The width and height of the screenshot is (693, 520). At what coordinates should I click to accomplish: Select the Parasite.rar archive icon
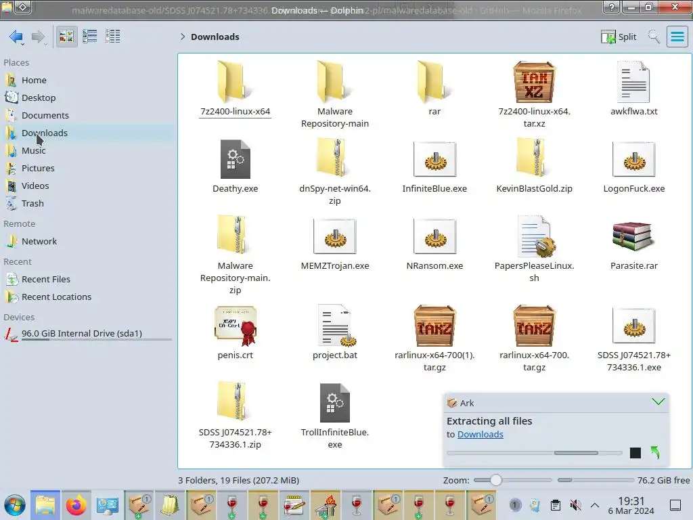pyautogui.click(x=633, y=236)
